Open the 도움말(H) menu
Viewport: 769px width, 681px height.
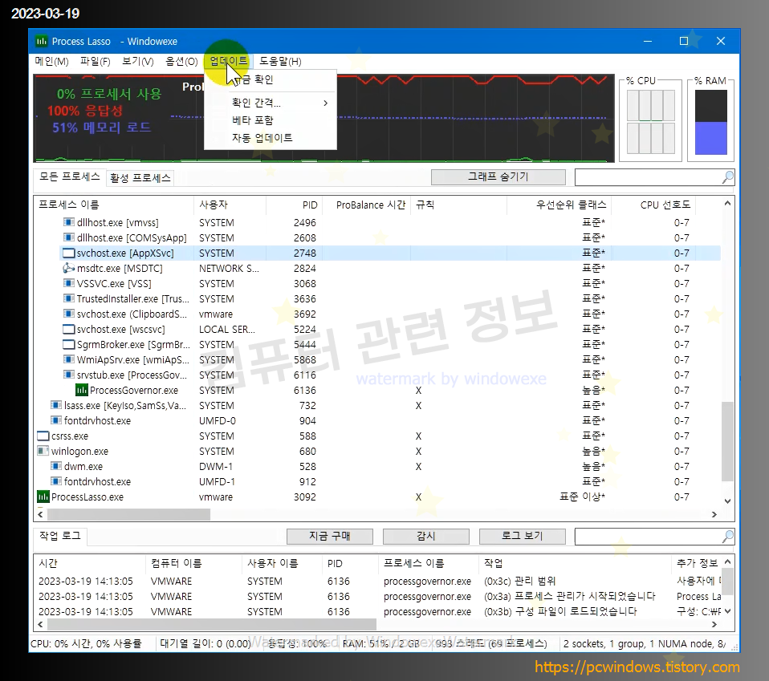pyautogui.click(x=280, y=61)
